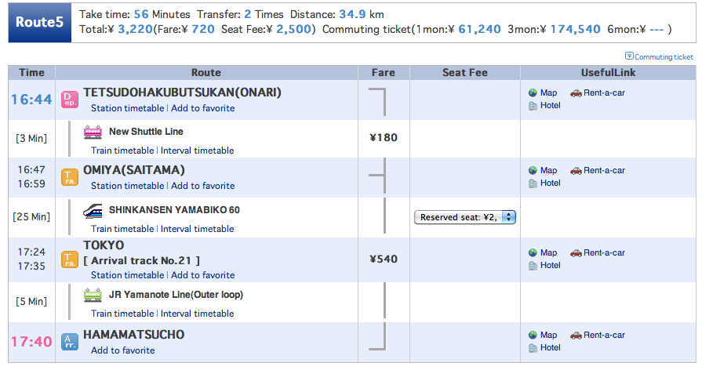Click the Route5 header label
Screen dimensions: 702x370
[40, 23]
